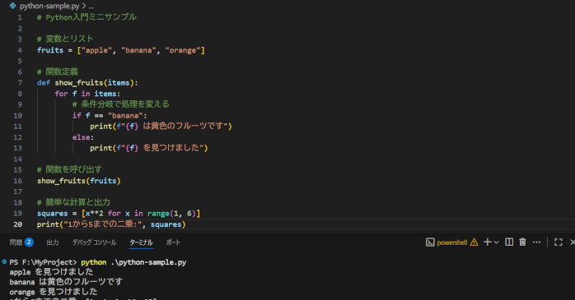The image size is (575, 300).
Task: Click the 'fruits' variable on line 4
Action: pos(50,50)
